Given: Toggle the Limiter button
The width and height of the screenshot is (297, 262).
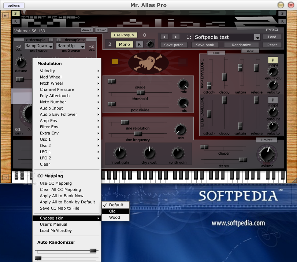Looking at the screenshot, I should tap(266, 140).
